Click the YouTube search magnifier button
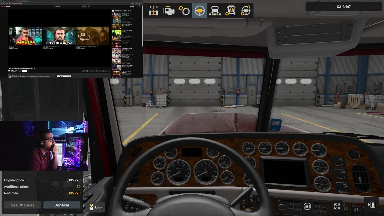The image size is (384, 216). point(85,6)
